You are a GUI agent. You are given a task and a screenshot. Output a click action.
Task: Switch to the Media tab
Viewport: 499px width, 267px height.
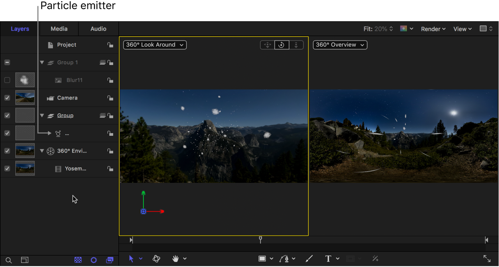pos(59,29)
